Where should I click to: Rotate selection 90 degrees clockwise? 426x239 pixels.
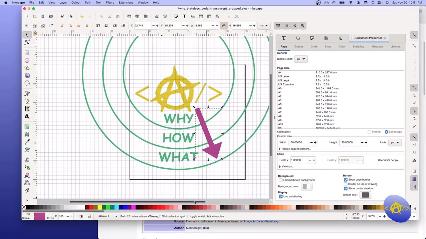[70, 26]
